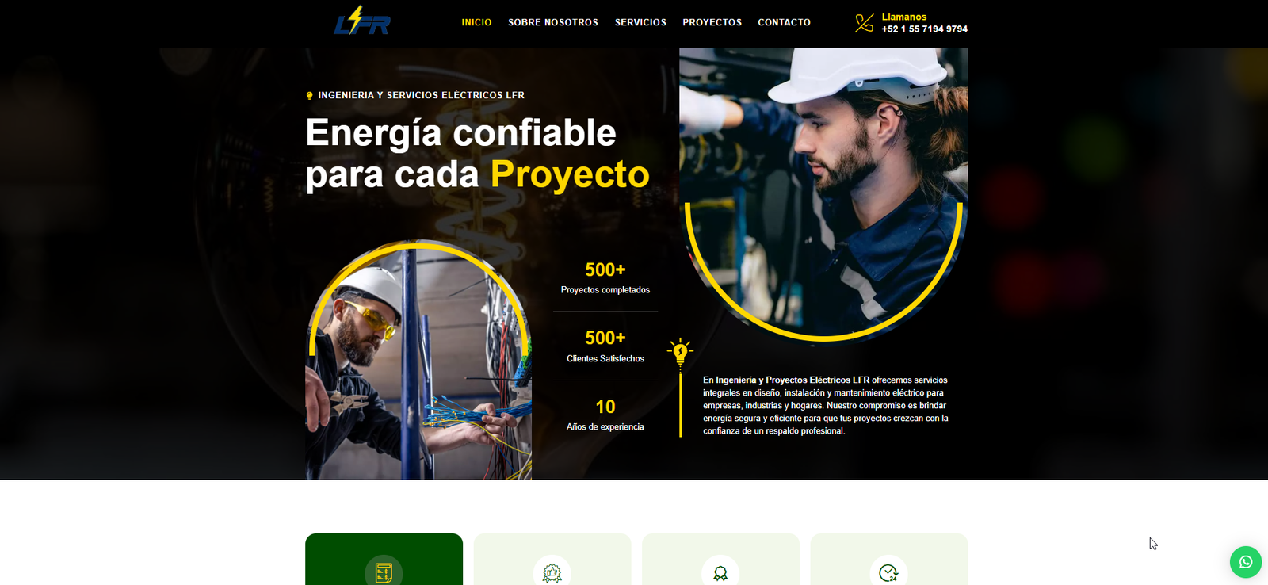Click the yellow phone call icon
The height and width of the screenshot is (585, 1268).
(x=864, y=23)
